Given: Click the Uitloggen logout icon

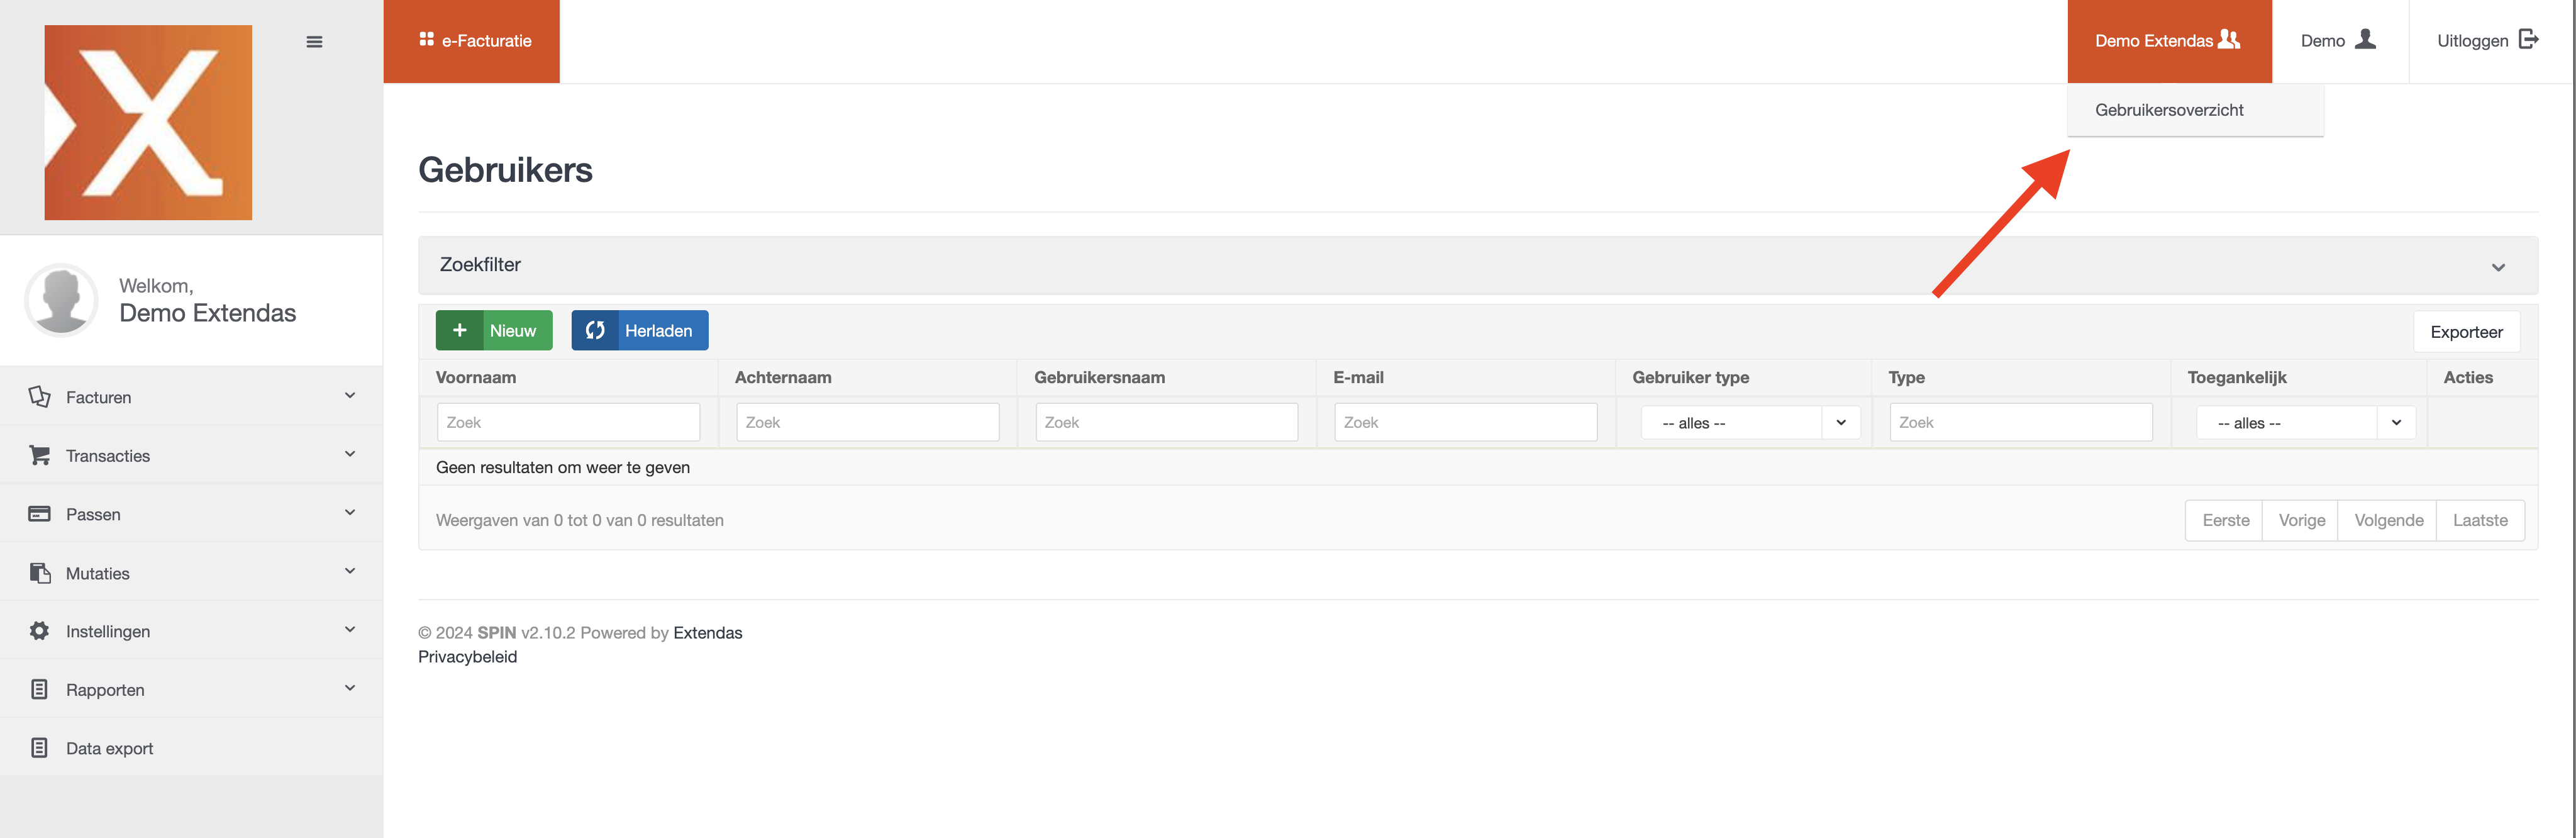Looking at the screenshot, I should (2528, 39).
